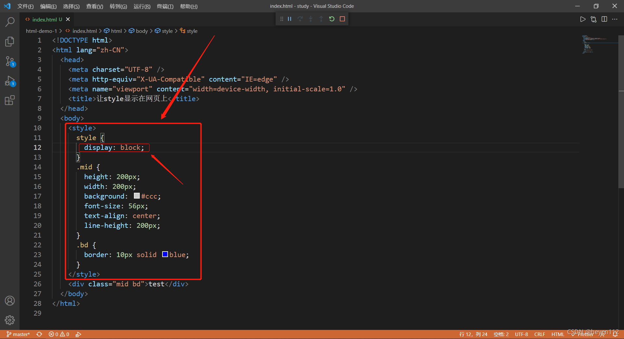
Task: Open the 转到(G) menu
Action: point(118,6)
